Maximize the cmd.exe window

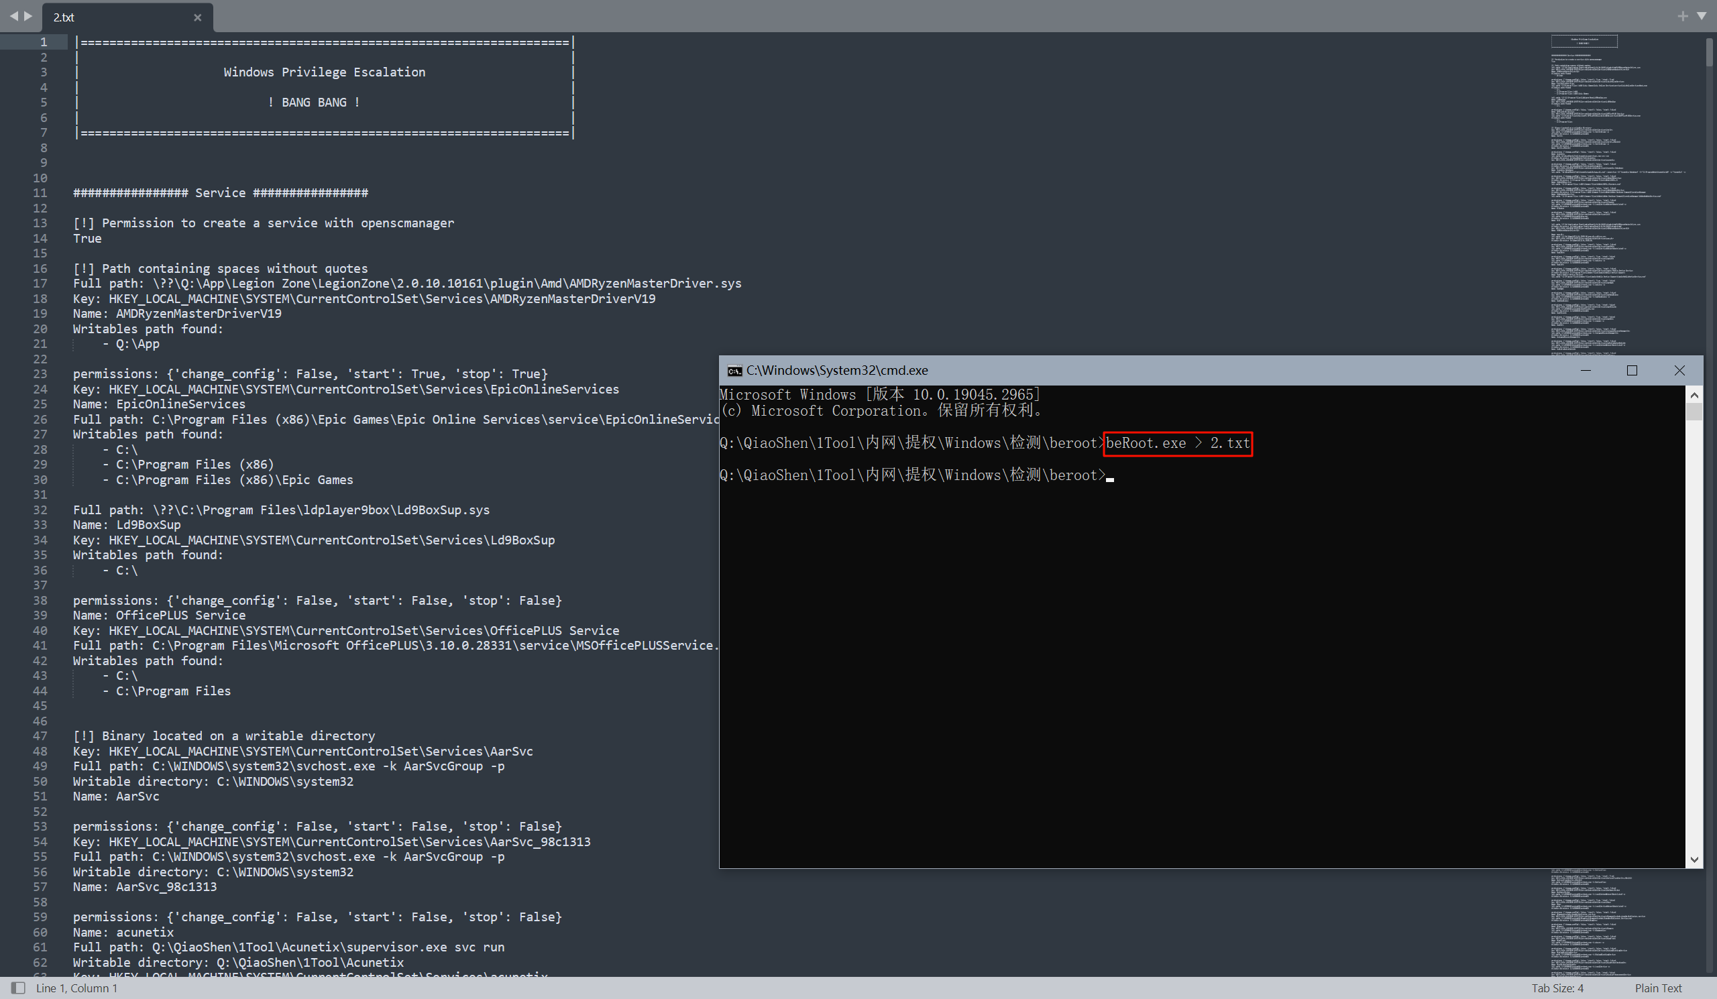[x=1632, y=371]
